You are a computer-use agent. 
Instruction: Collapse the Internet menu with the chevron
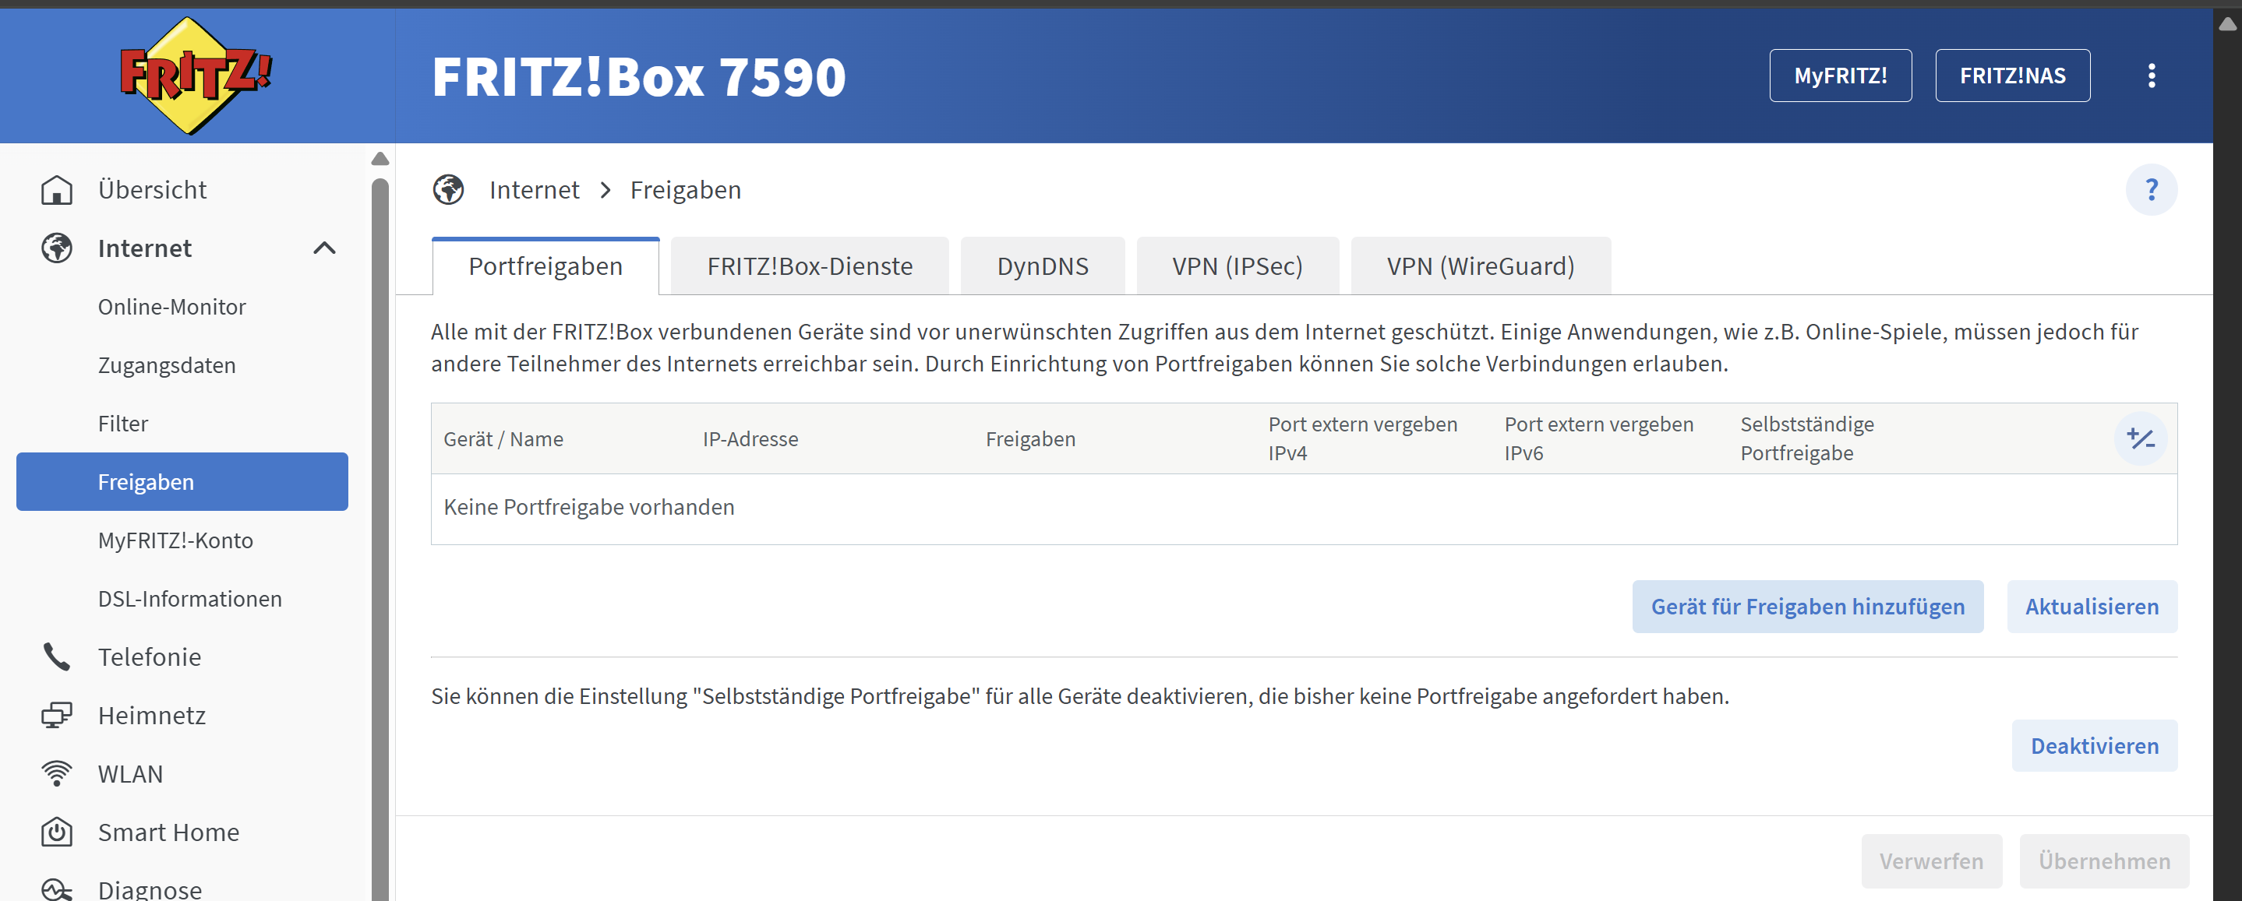coord(323,248)
